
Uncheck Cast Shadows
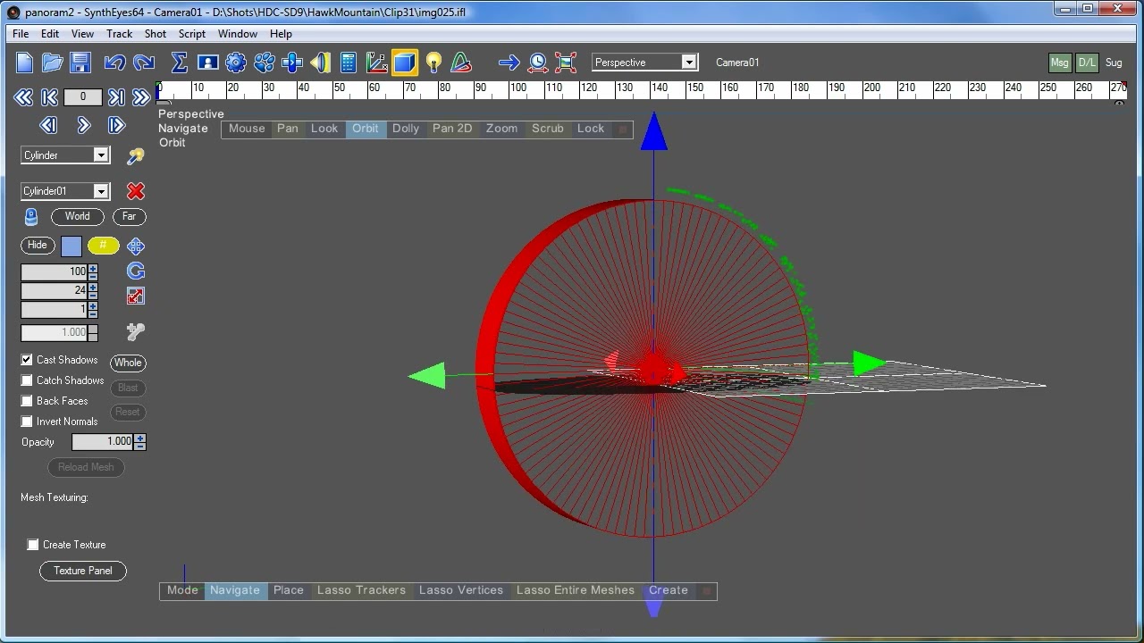coord(27,360)
